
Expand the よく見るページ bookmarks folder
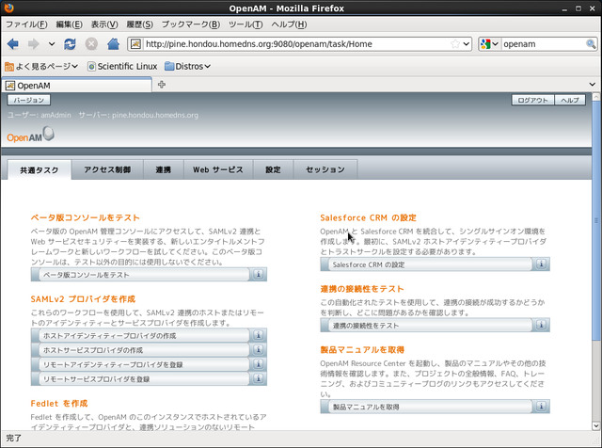pyautogui.click(x=41, y=67)
